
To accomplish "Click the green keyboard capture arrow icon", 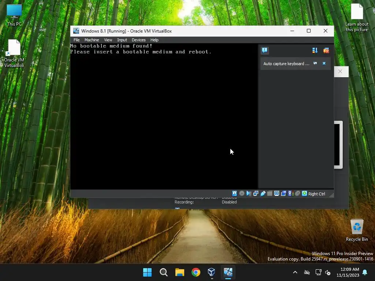I will point(304,194).
